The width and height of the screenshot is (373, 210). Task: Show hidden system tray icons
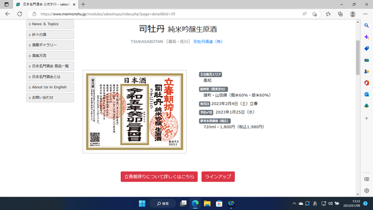pyautogui.click(x=294, y=204)
